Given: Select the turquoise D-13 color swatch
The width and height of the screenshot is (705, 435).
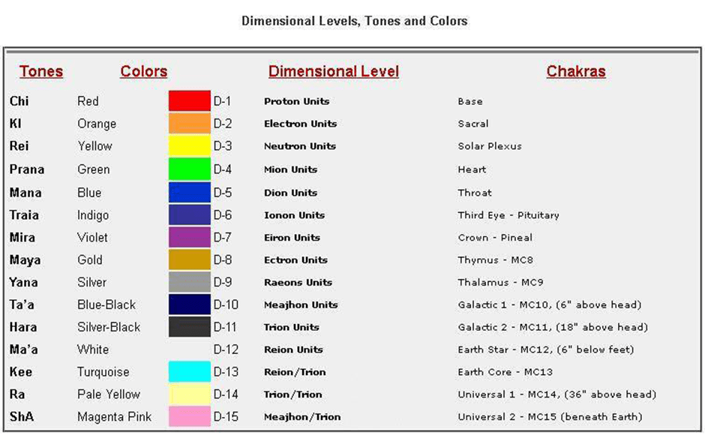Looking at the screenshot, I should (x=189, y=372).
